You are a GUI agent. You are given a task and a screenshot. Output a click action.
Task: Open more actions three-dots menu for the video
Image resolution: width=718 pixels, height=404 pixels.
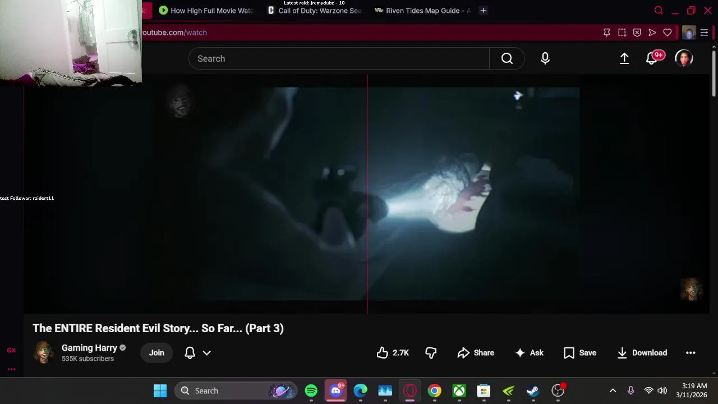click(691, 353)
